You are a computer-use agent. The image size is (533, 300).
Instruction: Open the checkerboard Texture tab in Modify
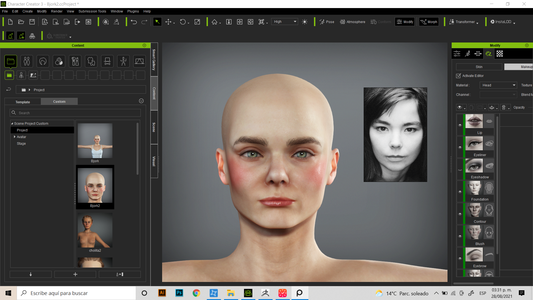500,54
